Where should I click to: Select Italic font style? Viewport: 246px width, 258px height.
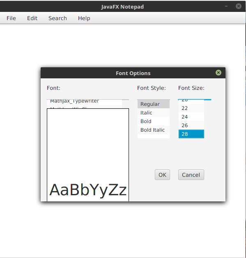[154, 113]
